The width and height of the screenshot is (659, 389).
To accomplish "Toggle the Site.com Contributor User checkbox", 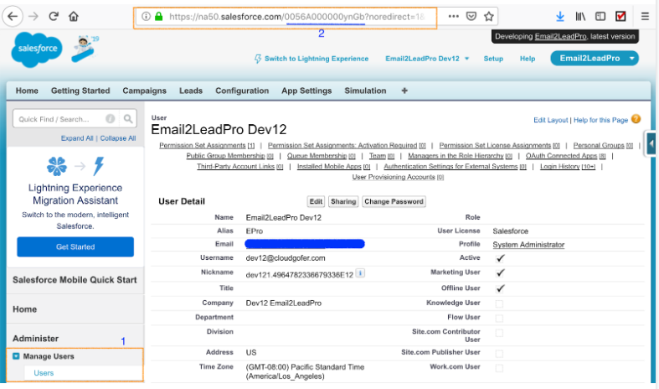I will 499,333.
